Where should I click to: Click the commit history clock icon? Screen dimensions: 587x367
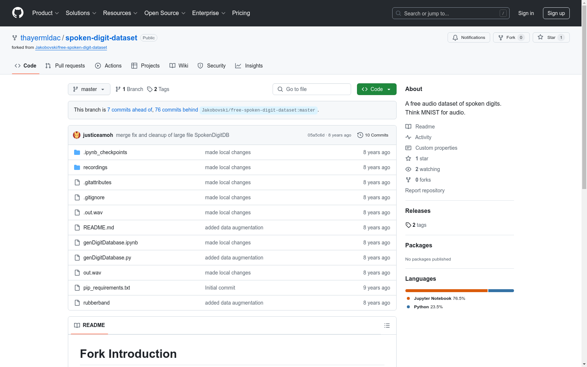(360, 135)
